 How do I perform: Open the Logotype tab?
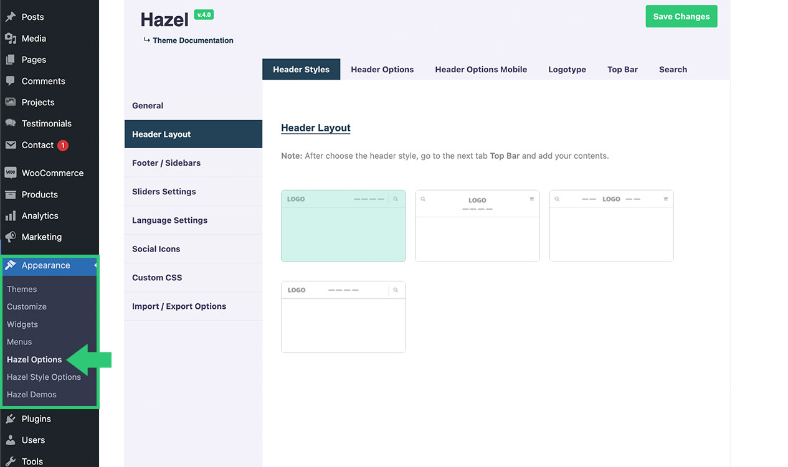pyautogui.click(x=567, y=70)
